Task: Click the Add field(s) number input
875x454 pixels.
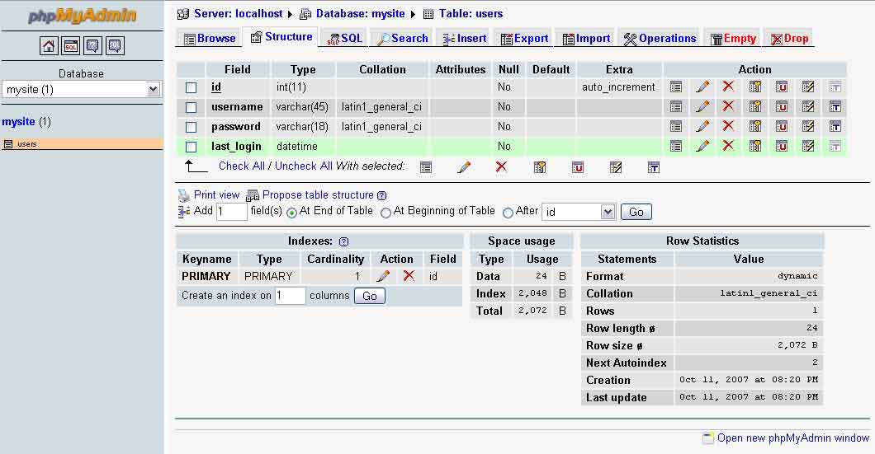Action: [231, 212]
